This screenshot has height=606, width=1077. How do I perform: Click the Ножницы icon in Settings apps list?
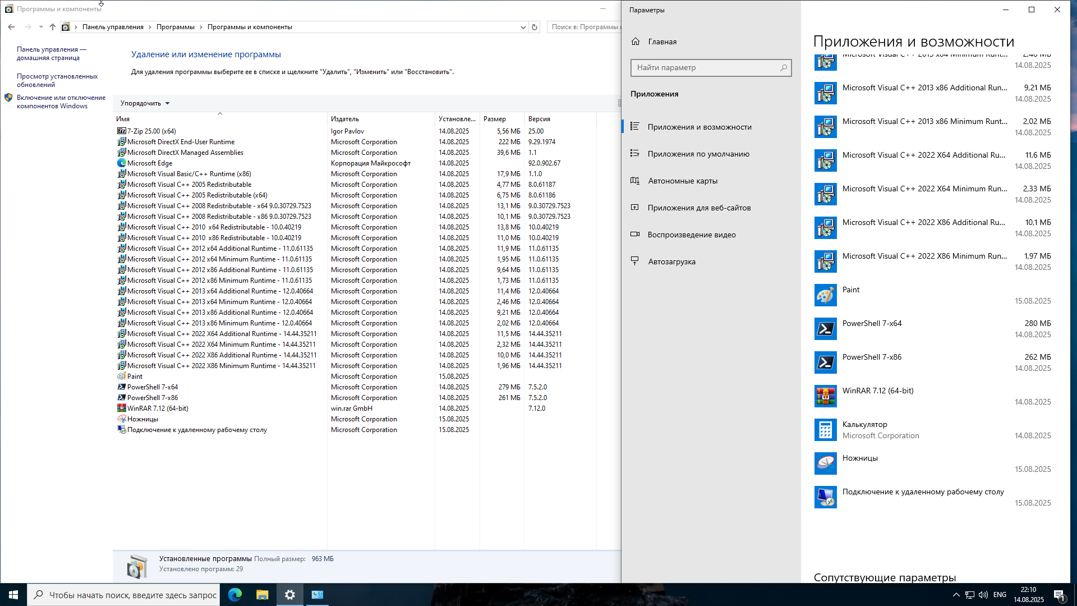pos(825,463)
